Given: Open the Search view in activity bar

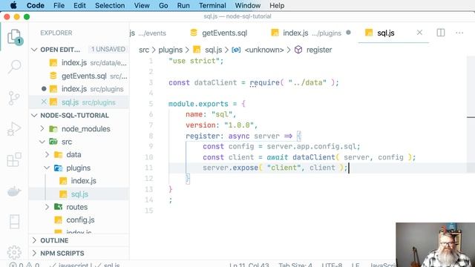Looking at the screenshot, I should pyautogui.click(x=14, y=67).
